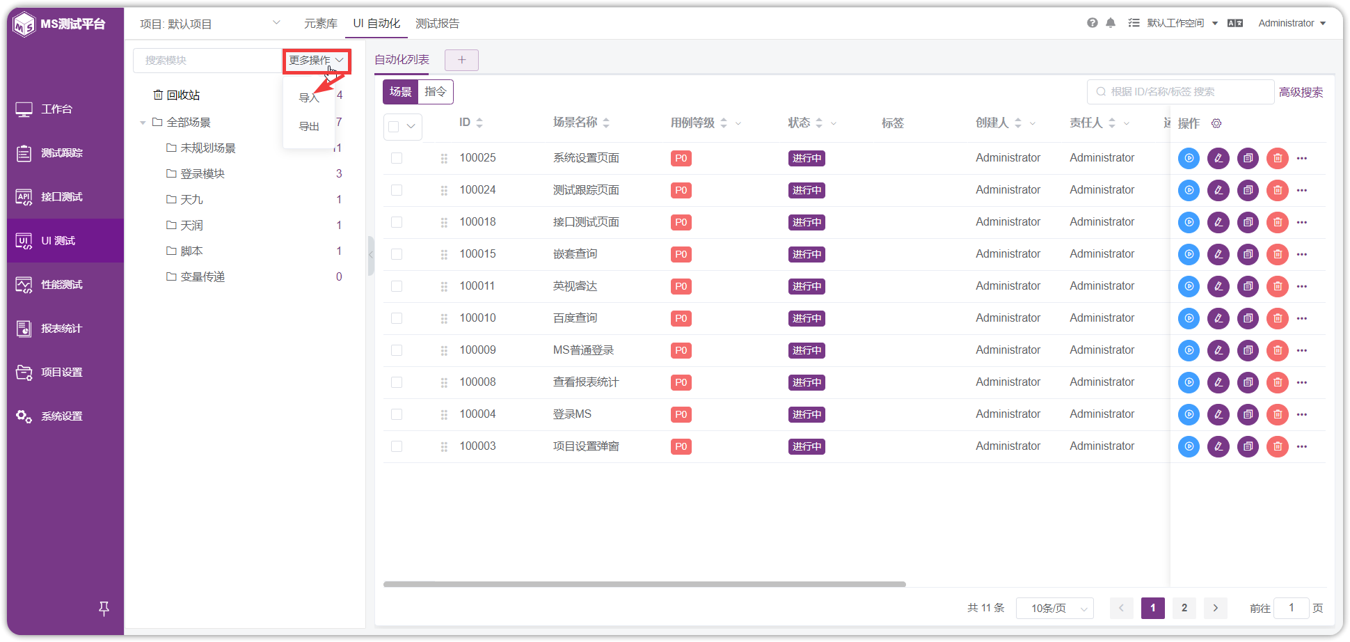Edit the 测试跟踪页面 scenario
The height and width of the screenshot is (642, 1350).
click(x=1218, y=190)
